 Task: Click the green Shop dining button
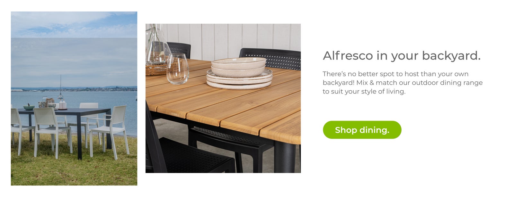click(x=362, y=130)
